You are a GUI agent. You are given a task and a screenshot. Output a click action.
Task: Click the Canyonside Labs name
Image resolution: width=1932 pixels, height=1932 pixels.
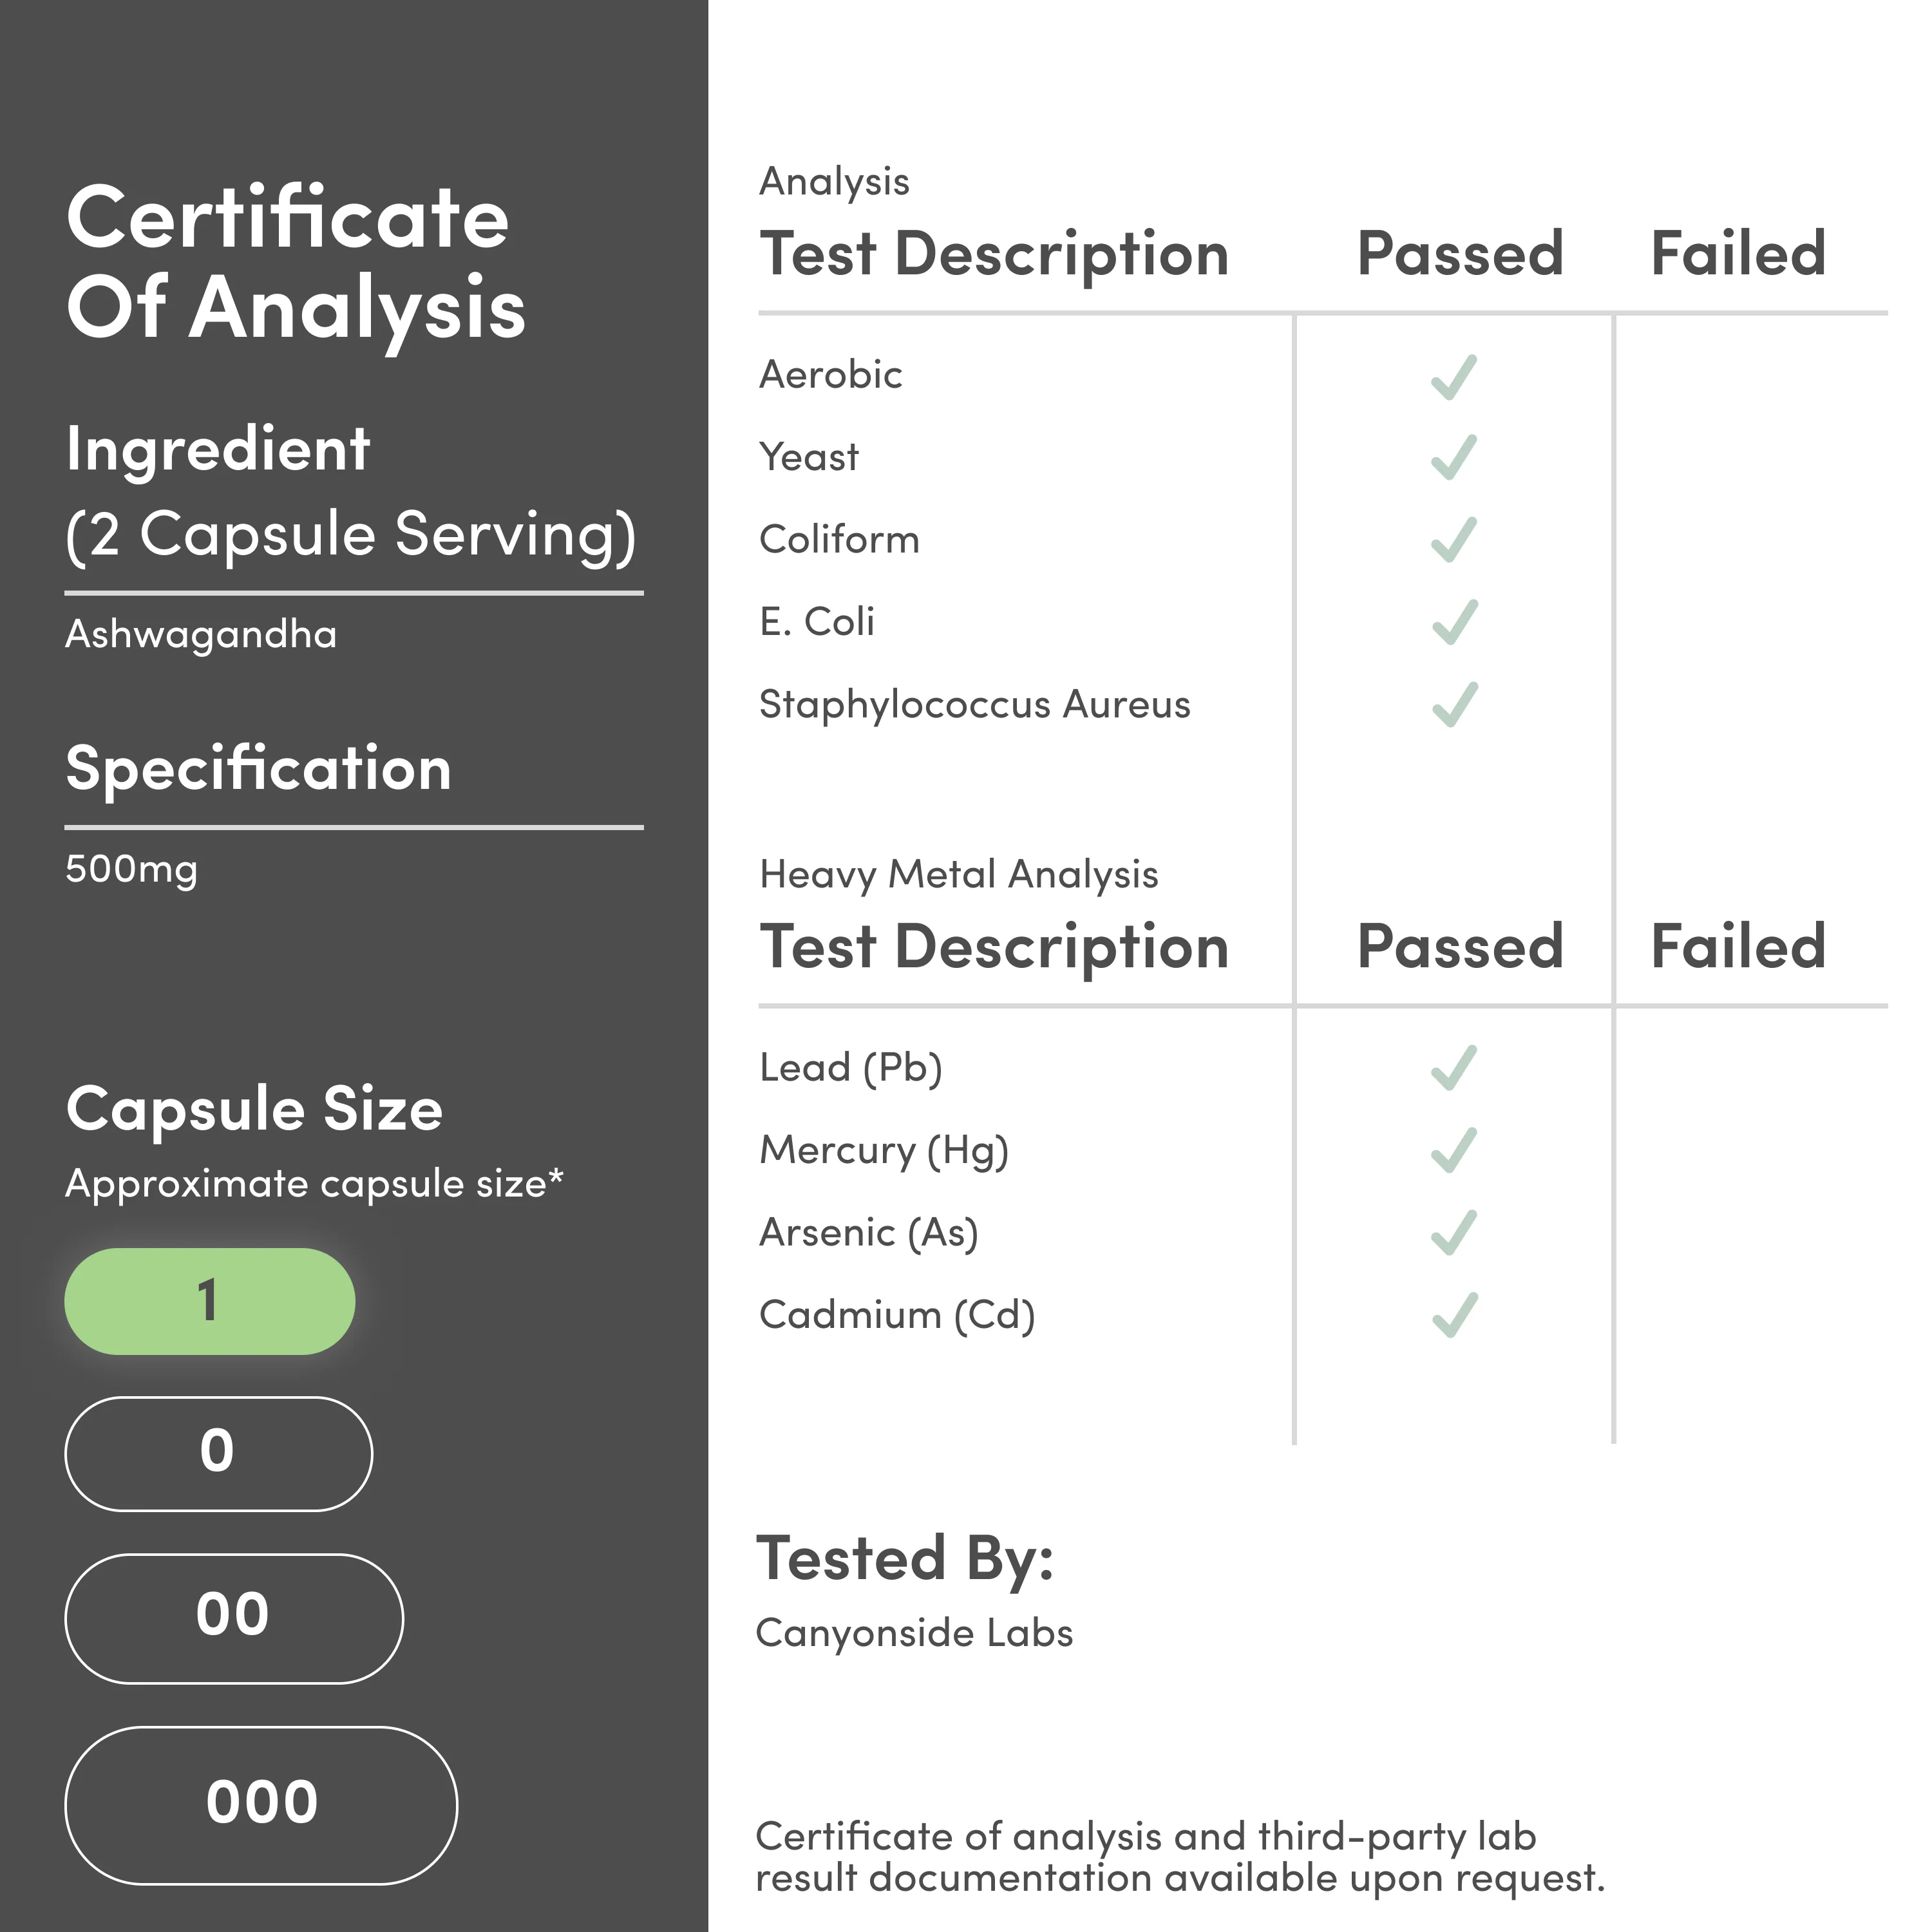point(914,1633)
